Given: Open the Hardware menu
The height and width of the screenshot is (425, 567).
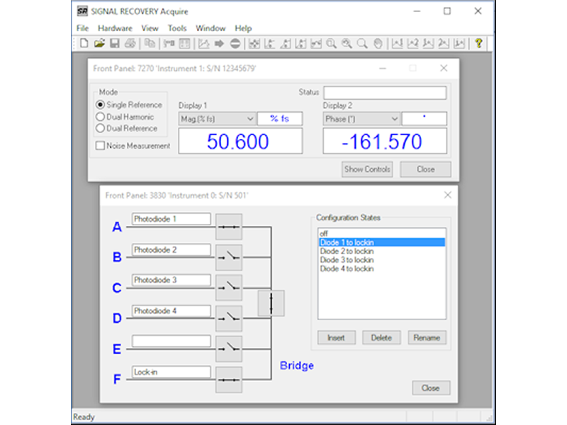Looking at the screenshot, I should [115, 28].
